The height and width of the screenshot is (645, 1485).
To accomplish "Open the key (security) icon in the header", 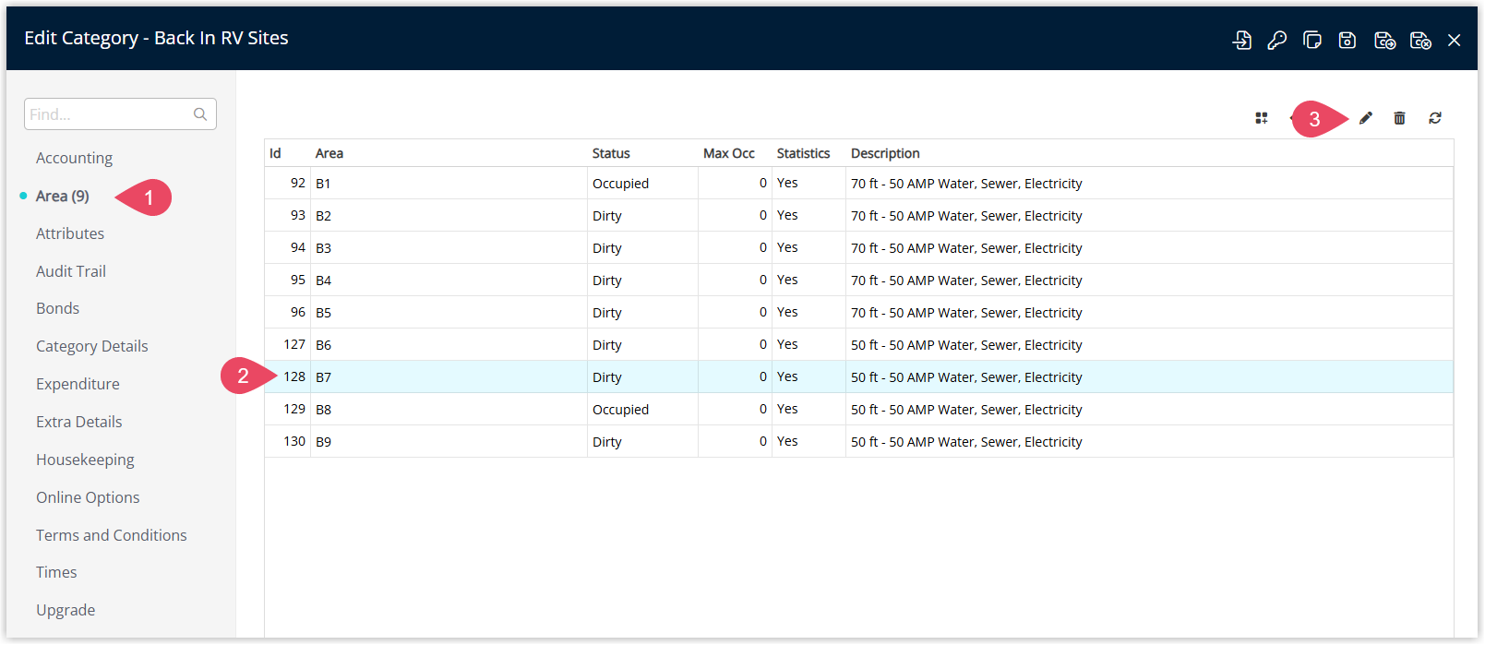I will point(1277,40).
